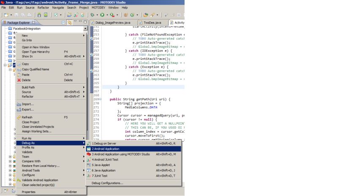The image size is (338, 196).
Task: Open the File menu
Action: [x=4, y=8]
